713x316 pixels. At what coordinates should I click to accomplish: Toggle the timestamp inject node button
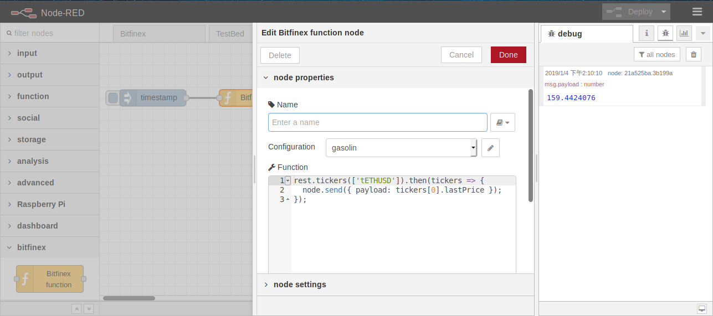tap(113, 98)
